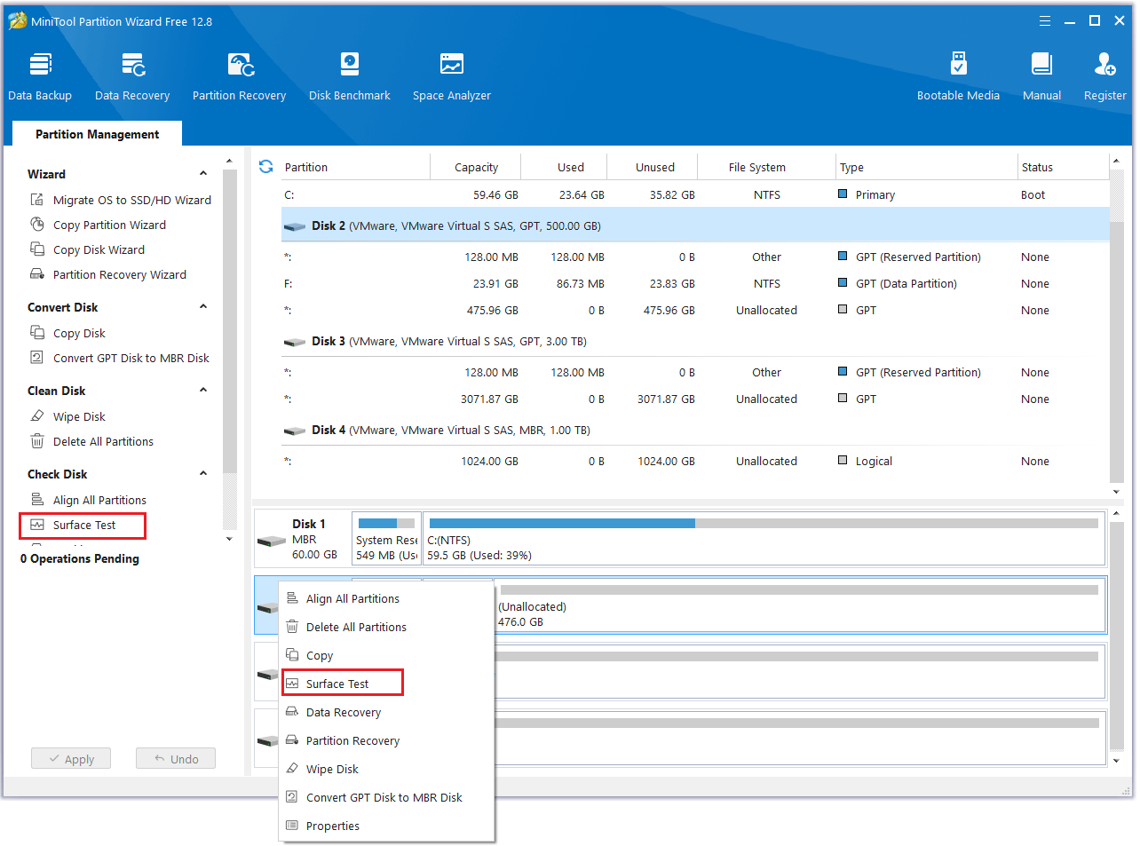Start Migrate OS to SSD/HD Wizard
1140x846 pixels.
pos(121,200)
